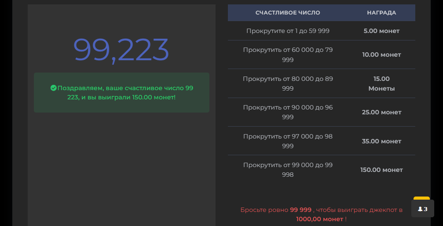Click the 80 000 до 89 999 row

[x=322, y=84]
